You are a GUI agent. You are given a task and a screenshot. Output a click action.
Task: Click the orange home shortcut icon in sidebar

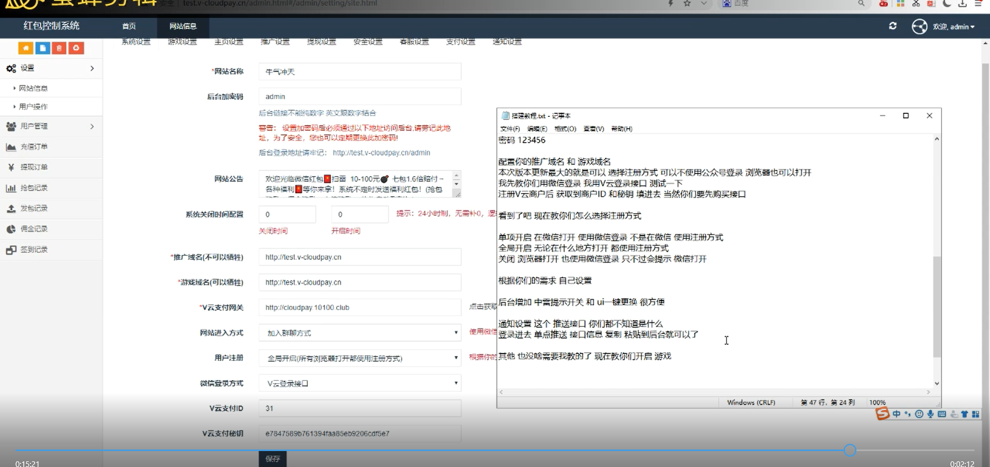click(26, 48)
